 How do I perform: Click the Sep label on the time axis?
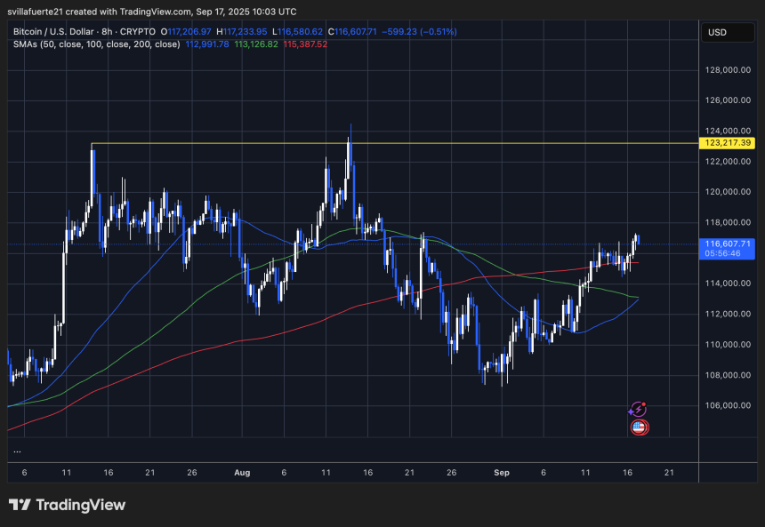[502, 473]
